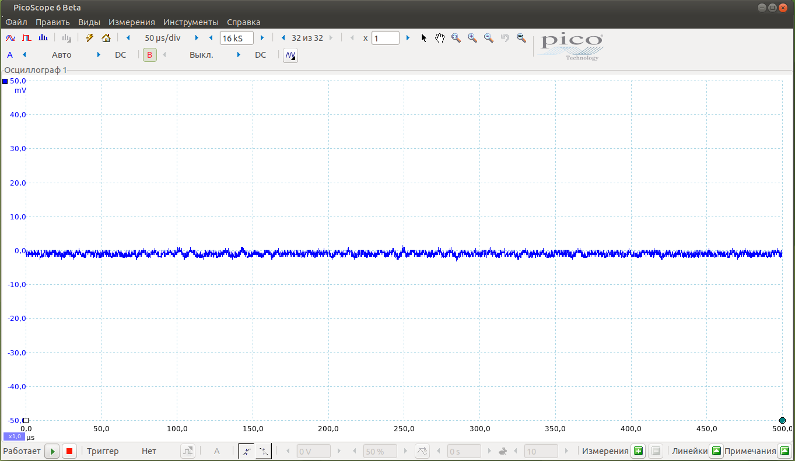Open the Измерения menu
The image size is (795, 461).
[131, 22]
